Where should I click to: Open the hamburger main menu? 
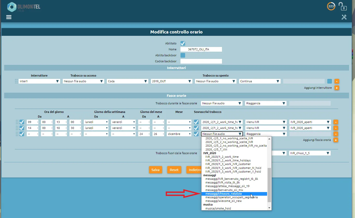(x=9, y=17)
